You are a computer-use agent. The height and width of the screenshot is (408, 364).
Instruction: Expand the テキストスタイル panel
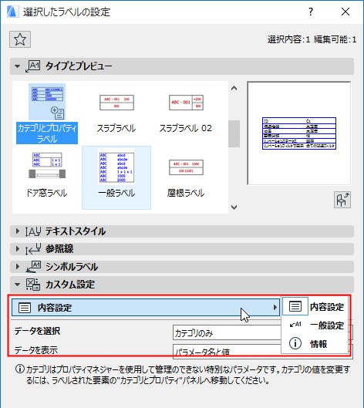[x=17, y=231]
